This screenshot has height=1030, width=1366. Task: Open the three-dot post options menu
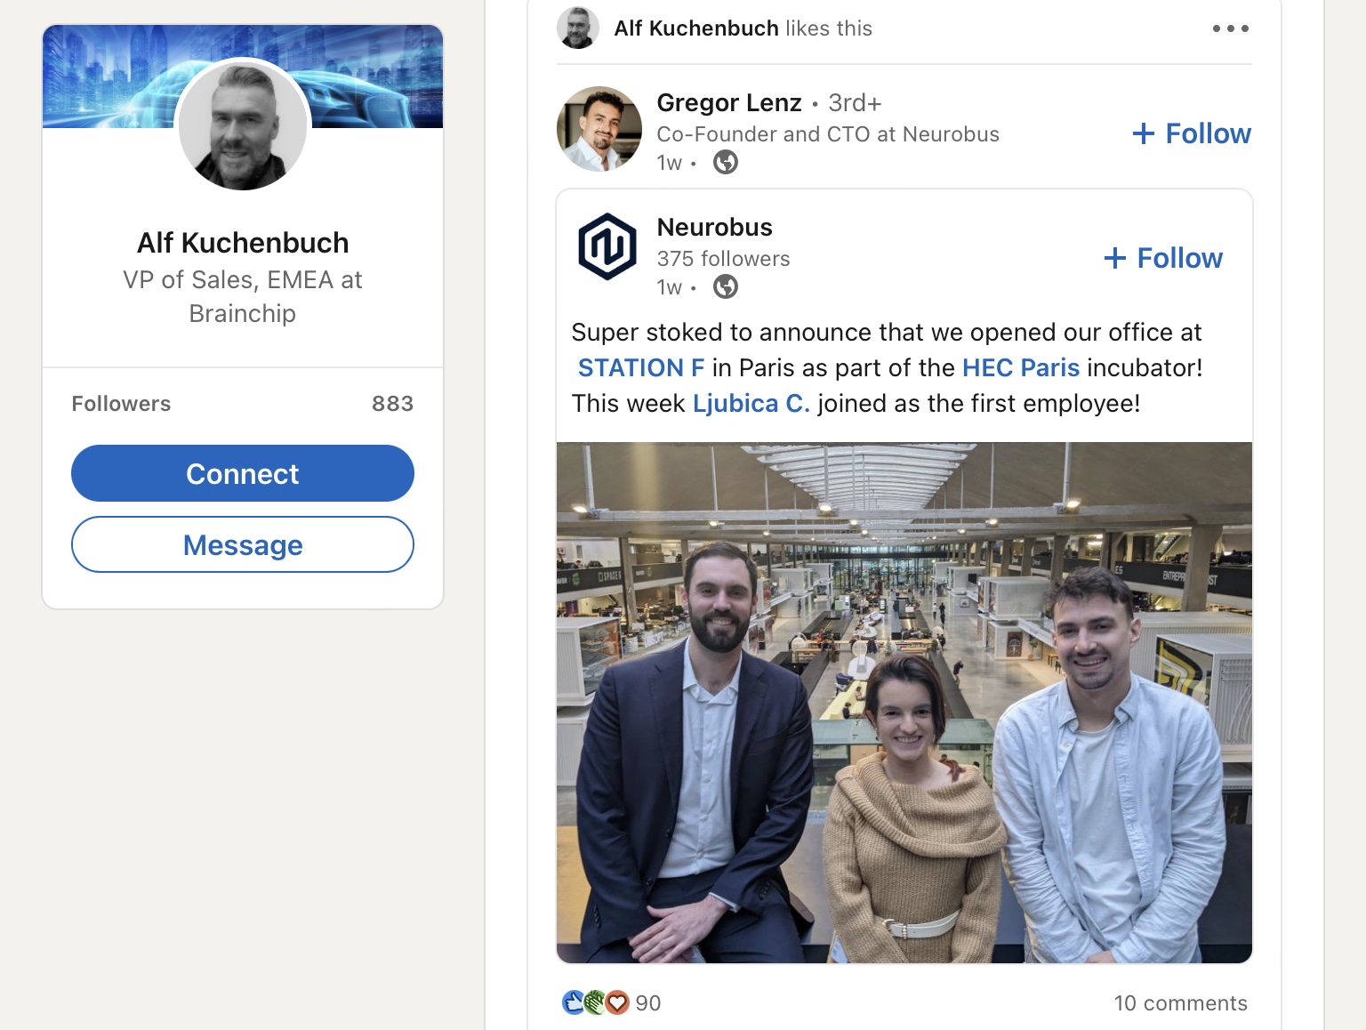coord(1230,28)
